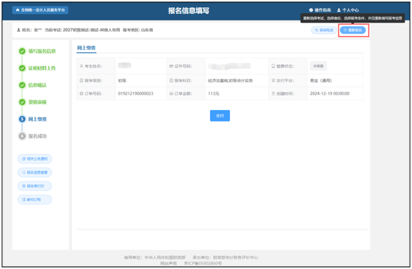Click the green check beside 信息确认
The width and height of the screenshot is (412, 269).
point(22,85)
